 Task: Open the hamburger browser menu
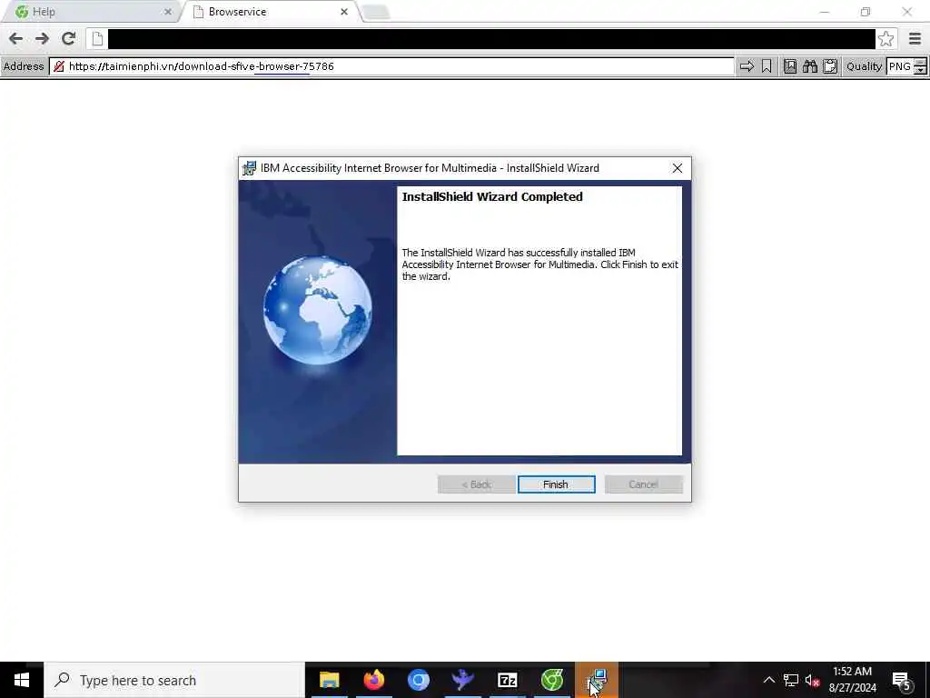tap(915, 38)
